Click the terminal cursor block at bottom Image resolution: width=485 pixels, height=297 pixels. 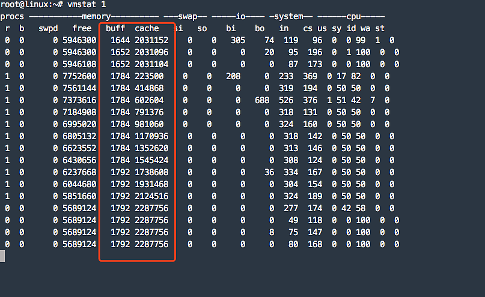[2, 256]
